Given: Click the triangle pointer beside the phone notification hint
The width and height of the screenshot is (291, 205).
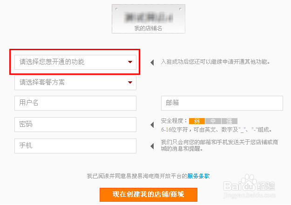Looking at the screenshot, I should (152, 146).
